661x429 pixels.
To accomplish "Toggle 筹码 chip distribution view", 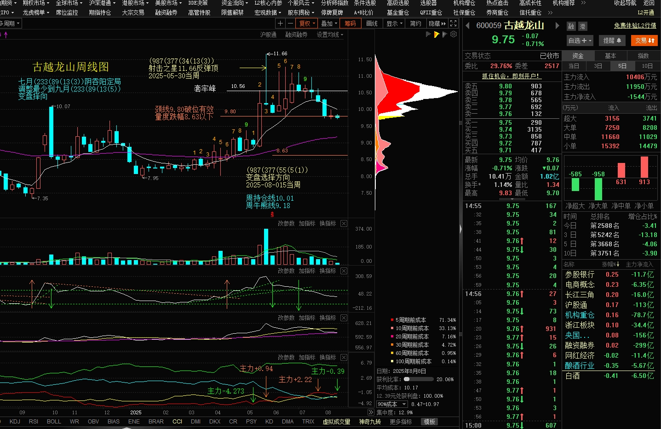I will [350, 23].
